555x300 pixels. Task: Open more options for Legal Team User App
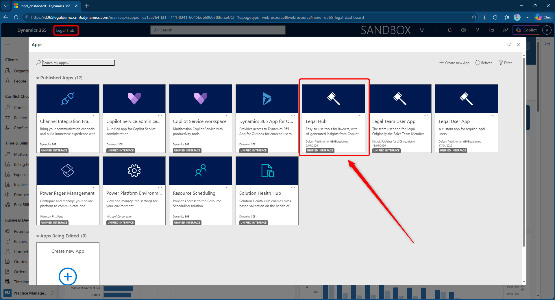(426, 116)
